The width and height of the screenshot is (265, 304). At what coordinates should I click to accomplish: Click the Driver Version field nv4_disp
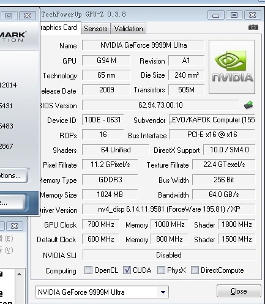coord(169,209)
